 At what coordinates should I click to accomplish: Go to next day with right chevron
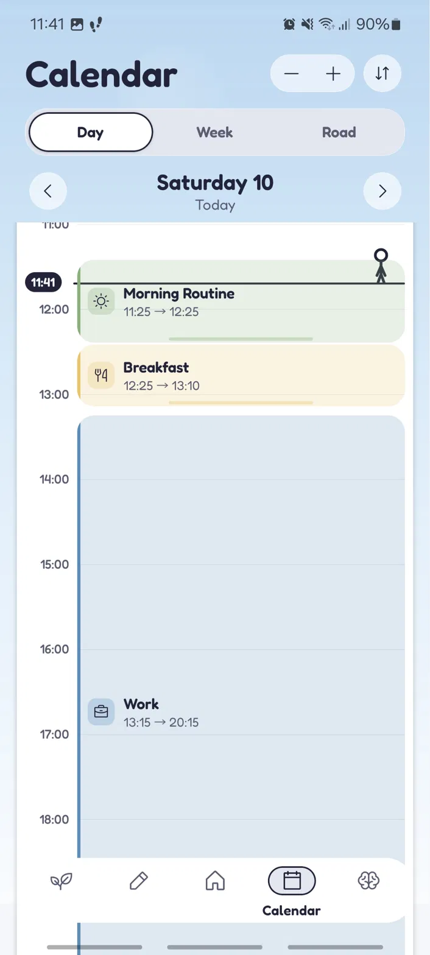coord(382,191)
